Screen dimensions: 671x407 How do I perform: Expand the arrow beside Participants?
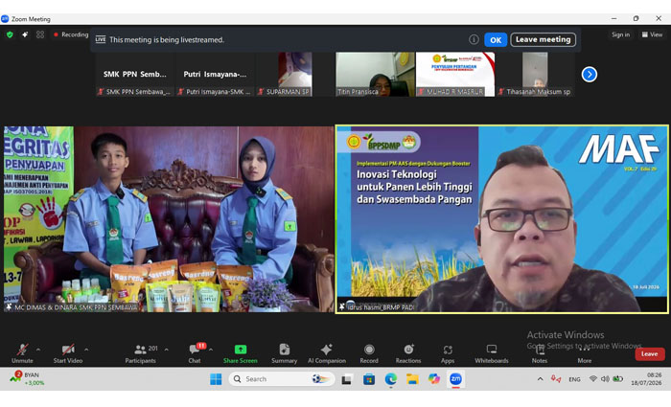coord(167,350)
